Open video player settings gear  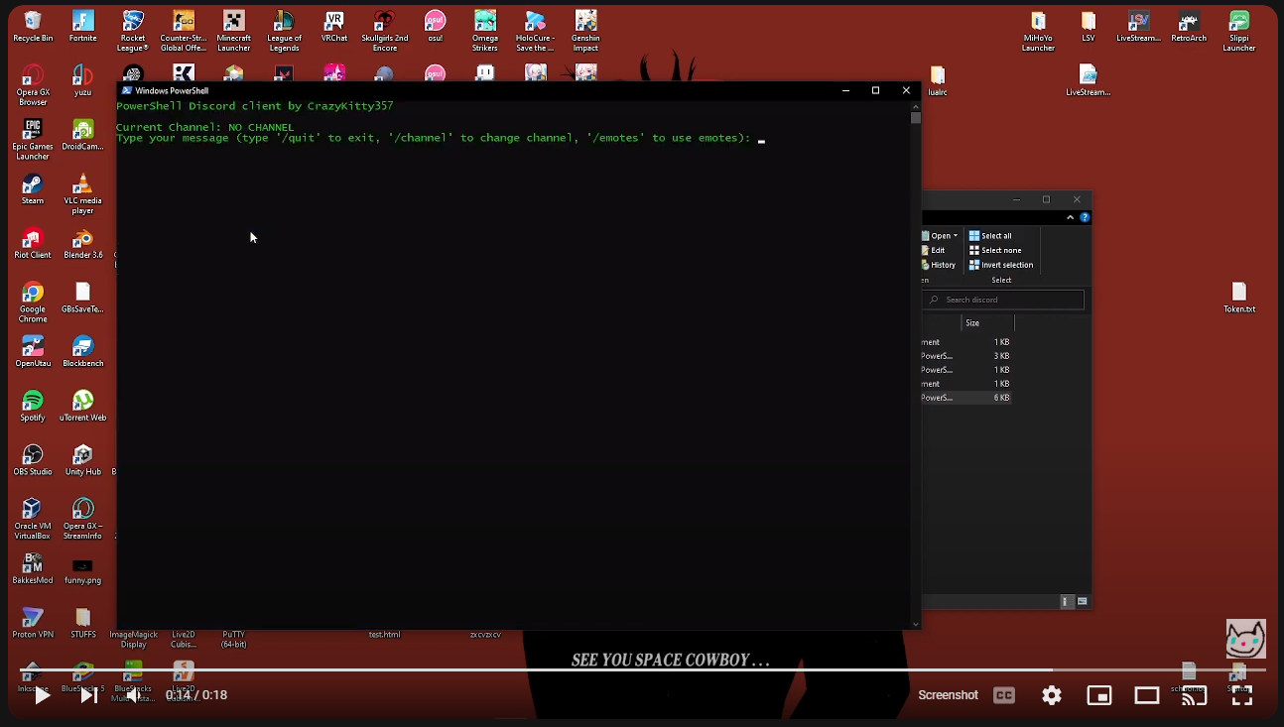click(x=1052, y=695)
